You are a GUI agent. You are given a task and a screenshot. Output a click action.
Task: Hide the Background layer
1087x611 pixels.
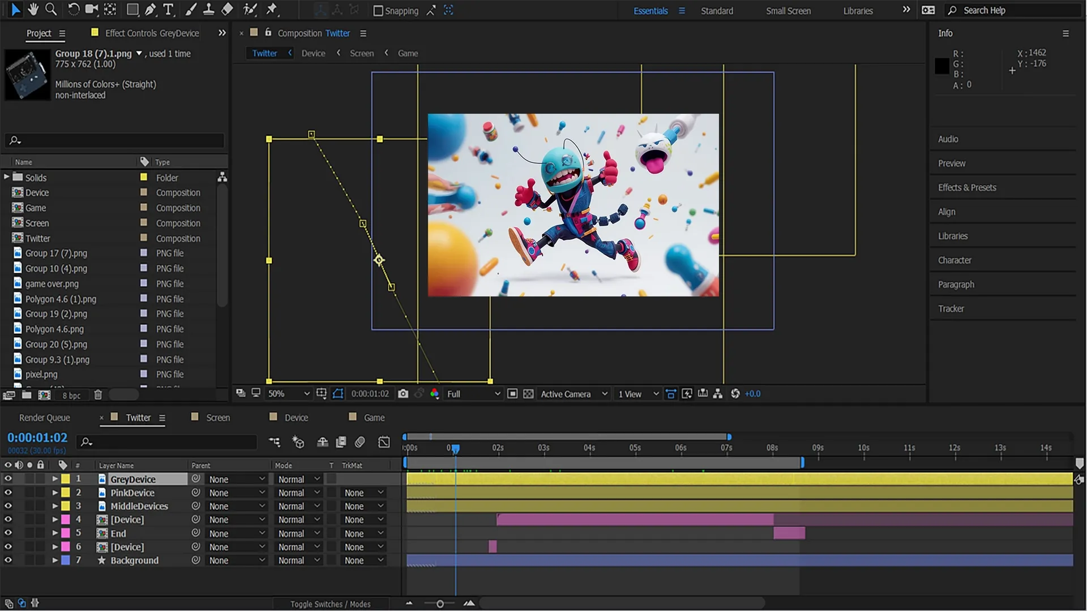8,561
